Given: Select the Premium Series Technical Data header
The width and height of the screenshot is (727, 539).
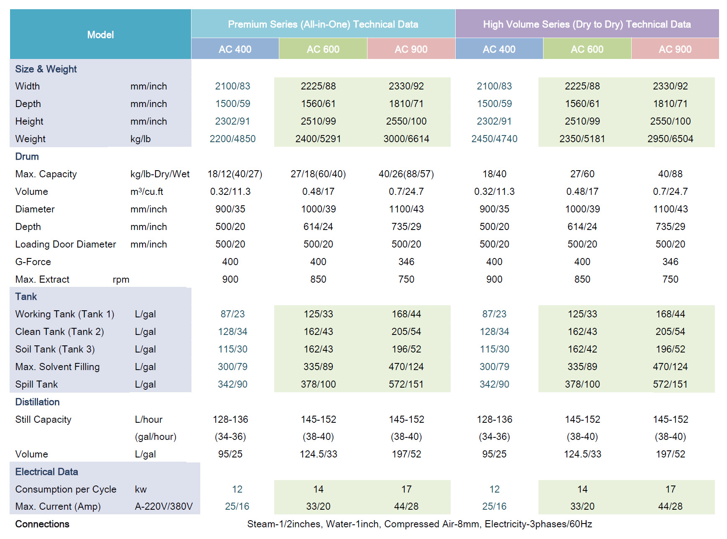Looking at the screenshot, I should 323,24.
